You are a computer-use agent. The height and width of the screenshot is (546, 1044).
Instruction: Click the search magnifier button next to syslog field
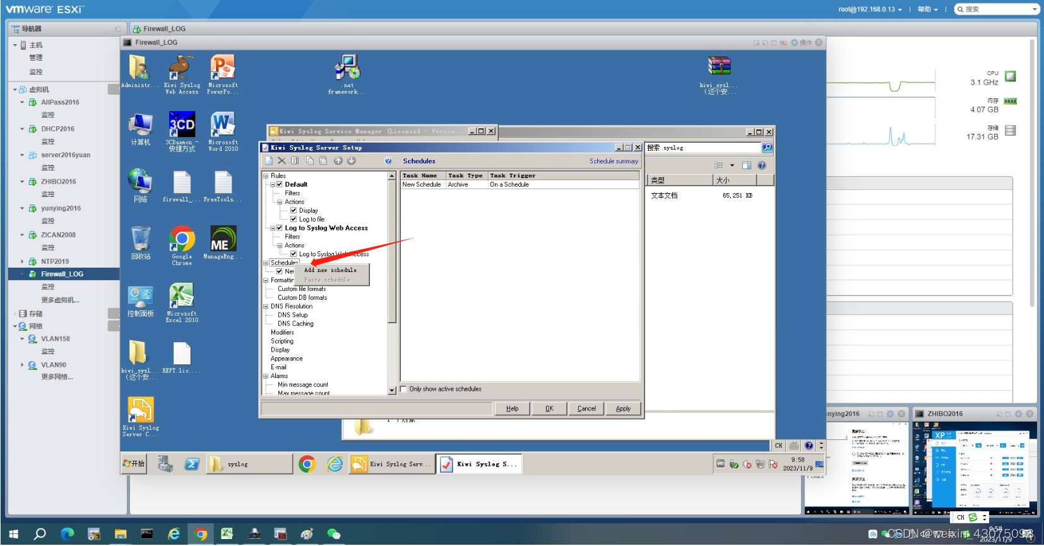(x=767, y=148)
